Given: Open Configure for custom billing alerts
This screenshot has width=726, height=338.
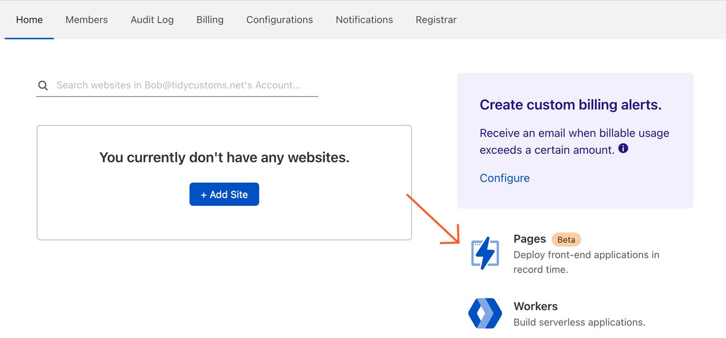Looking at the screenshot, I should tap(504, 178).
